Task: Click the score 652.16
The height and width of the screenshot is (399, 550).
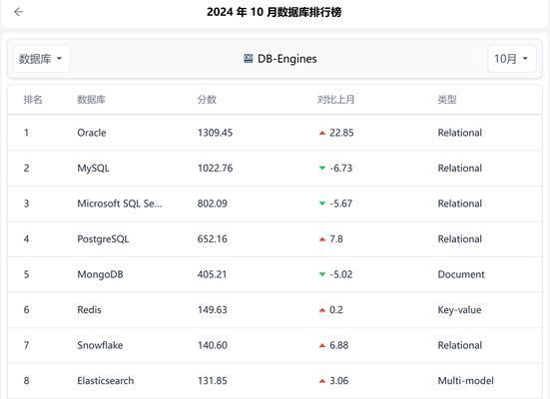Action: [x=213, y=239]
